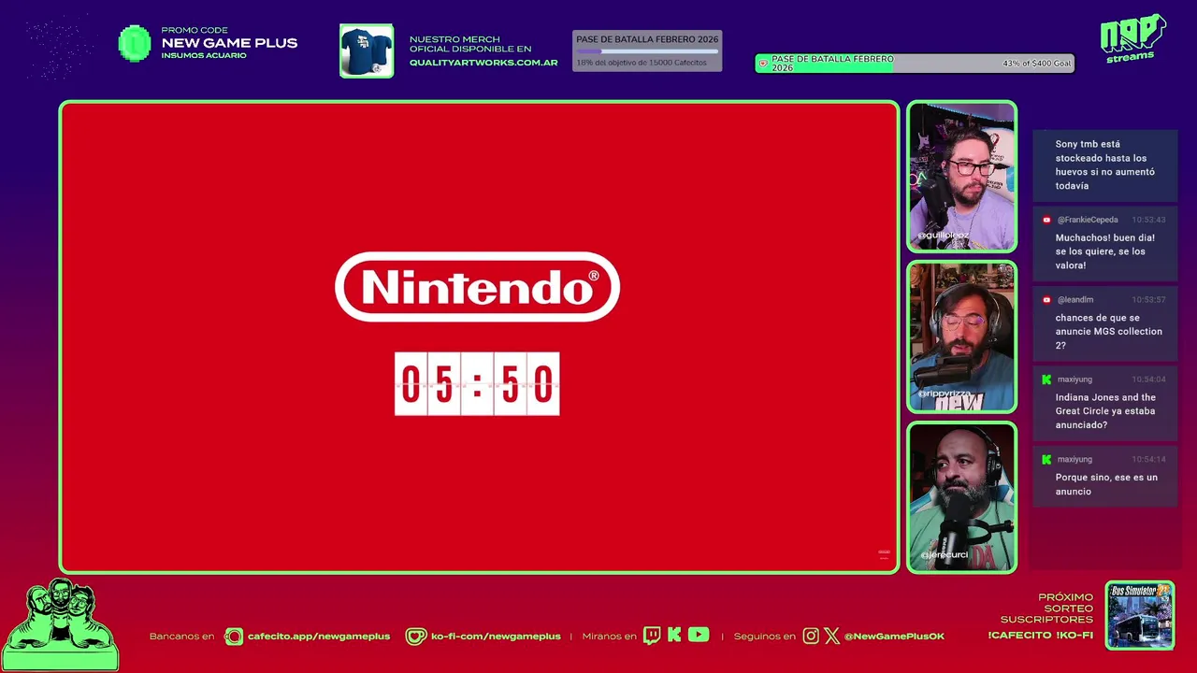Open cafecito.app/newgameplus link
Screen dimensions: 1197x673
pyautogui.click(x=319, y=637)
